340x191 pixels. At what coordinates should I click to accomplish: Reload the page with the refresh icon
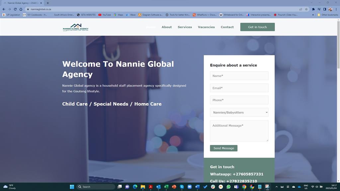tap(15, 9)
